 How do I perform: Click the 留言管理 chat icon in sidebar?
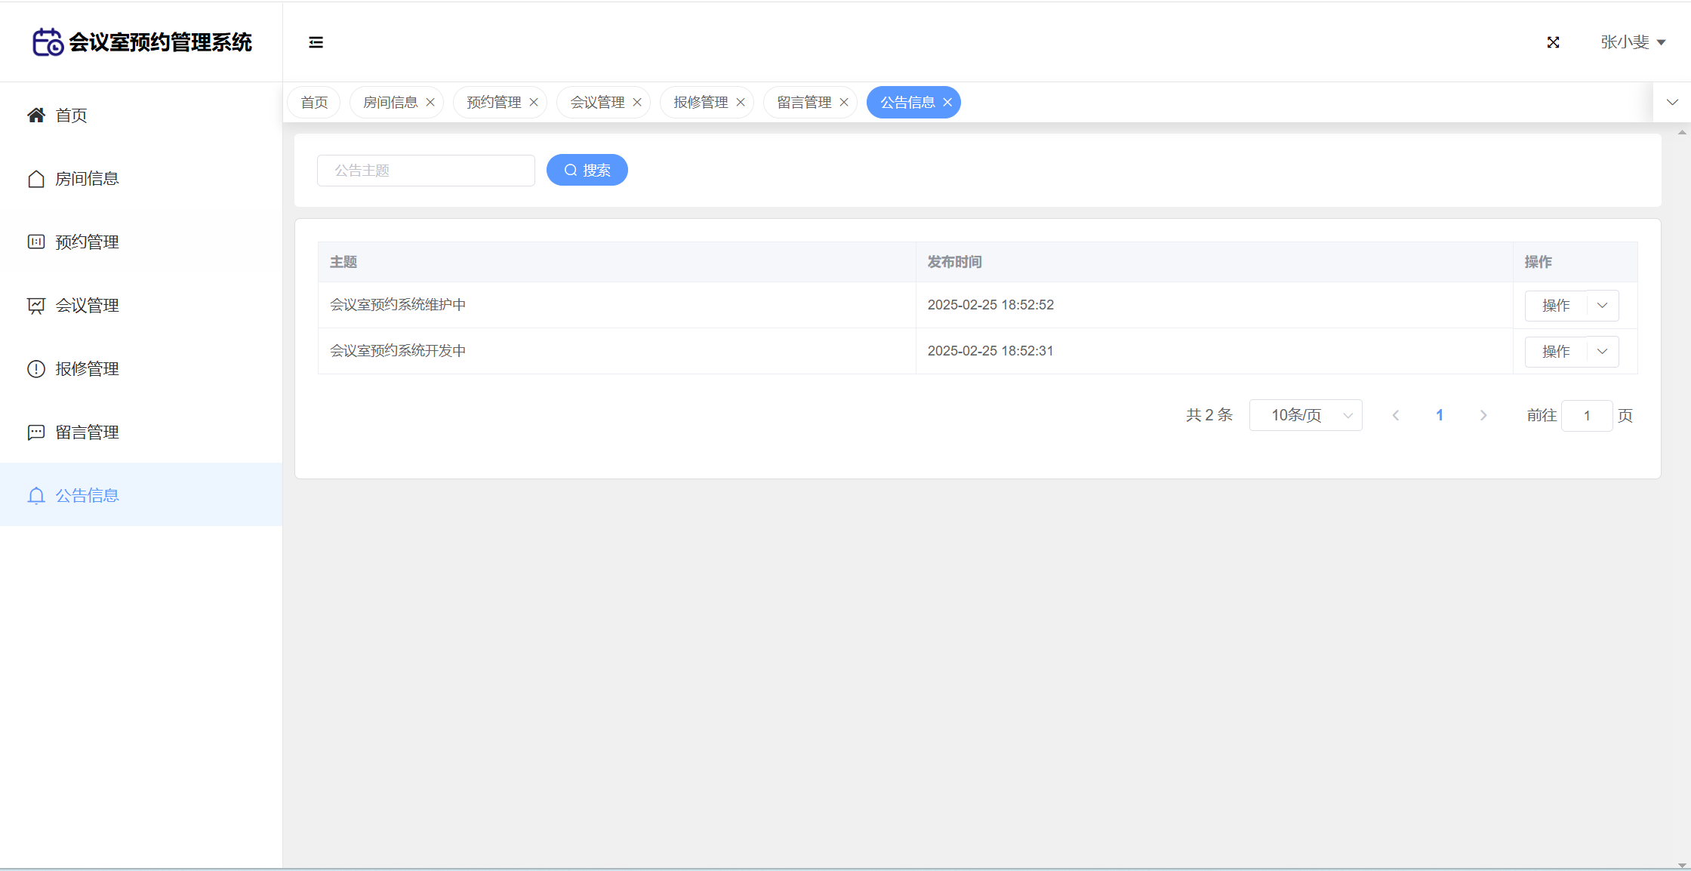pyautogui.click(x=35, y=432)
